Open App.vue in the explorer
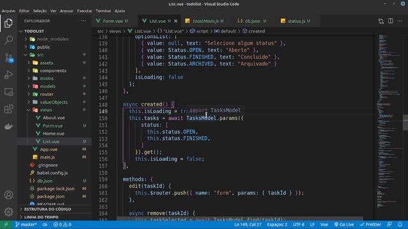The height and width of the screenshot is (229, 408). [55, 149]
